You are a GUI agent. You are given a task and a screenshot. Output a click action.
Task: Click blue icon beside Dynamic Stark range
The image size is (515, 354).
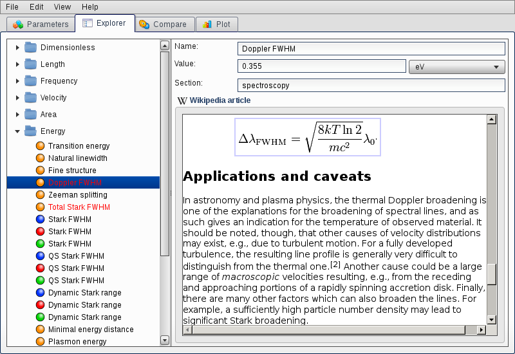click(x=40, y=293)
